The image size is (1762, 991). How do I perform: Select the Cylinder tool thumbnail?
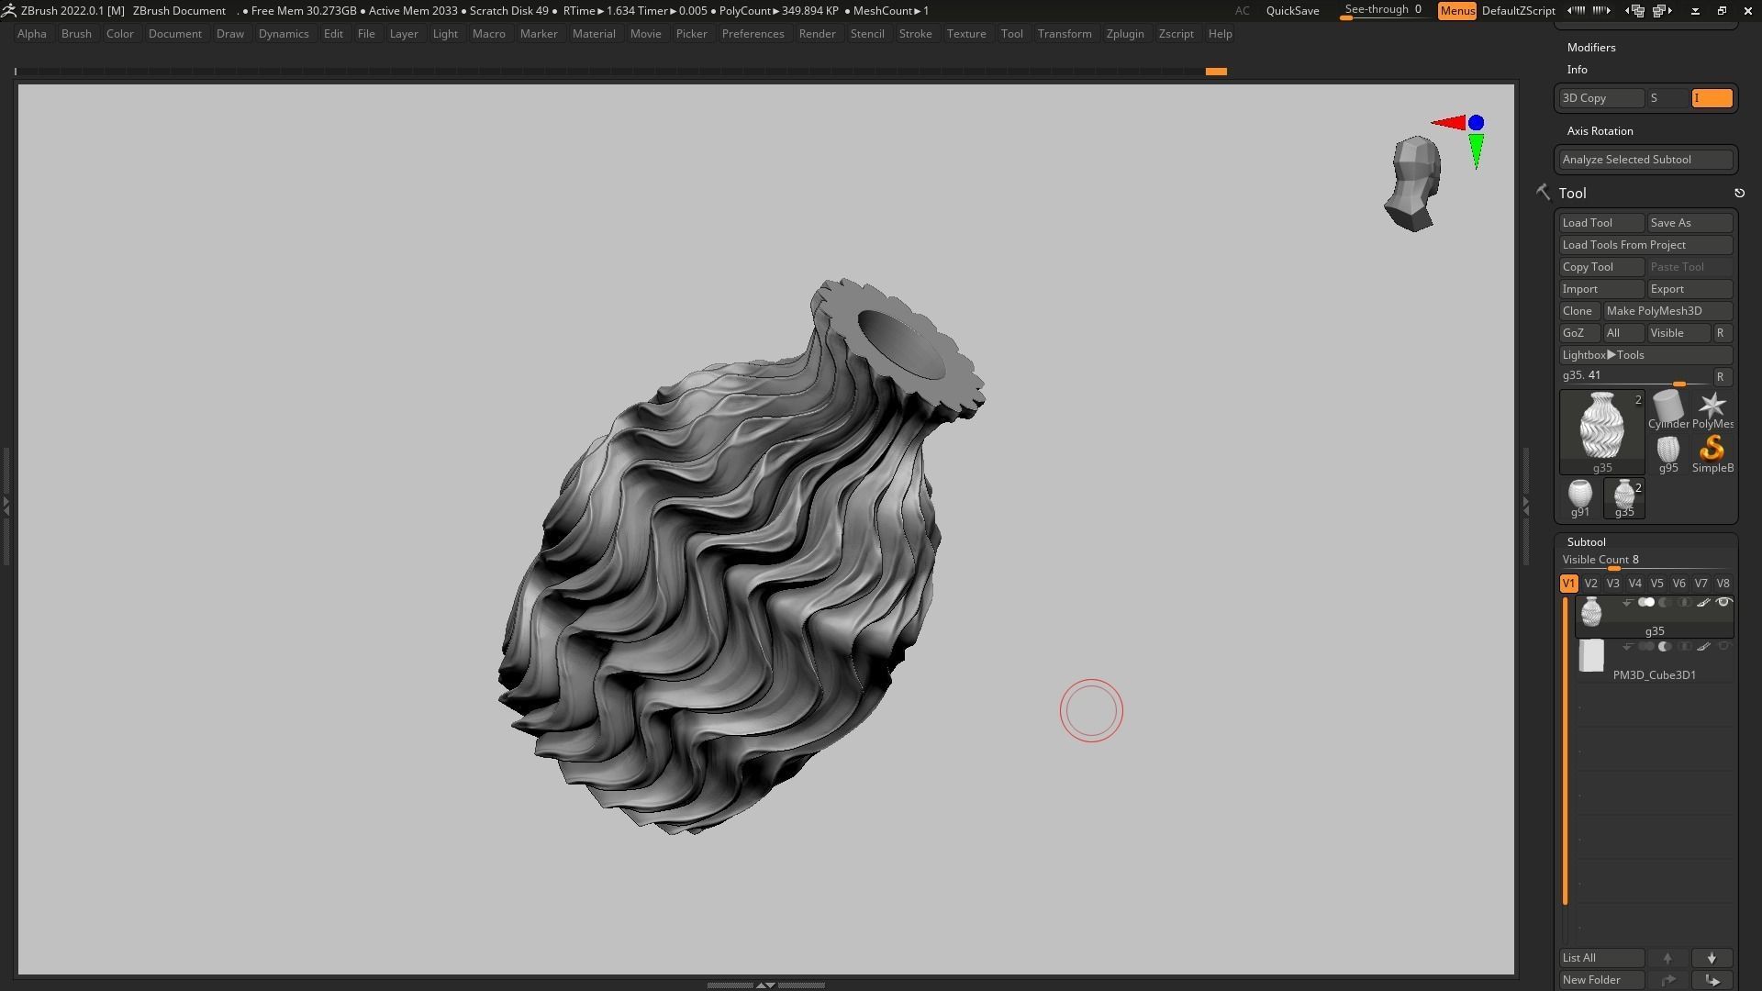(x=1667, y=406)
